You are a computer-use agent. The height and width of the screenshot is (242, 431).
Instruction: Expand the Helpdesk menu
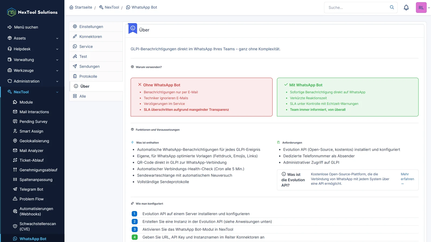click(x=32, y=49)
